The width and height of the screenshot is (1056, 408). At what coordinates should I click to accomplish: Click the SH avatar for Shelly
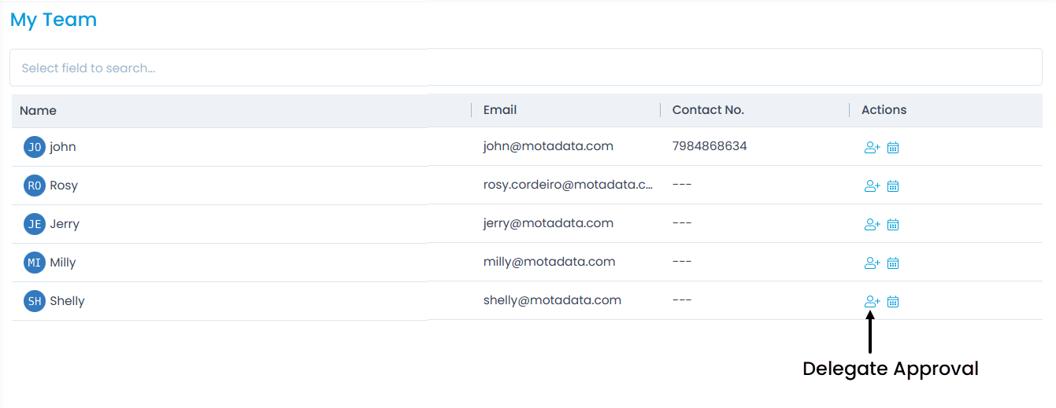[x=35, y=301]
